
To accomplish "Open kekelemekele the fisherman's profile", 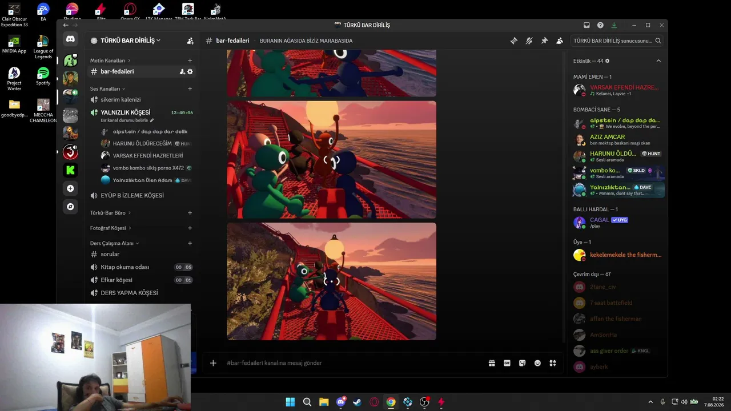I will coord(618,255).
